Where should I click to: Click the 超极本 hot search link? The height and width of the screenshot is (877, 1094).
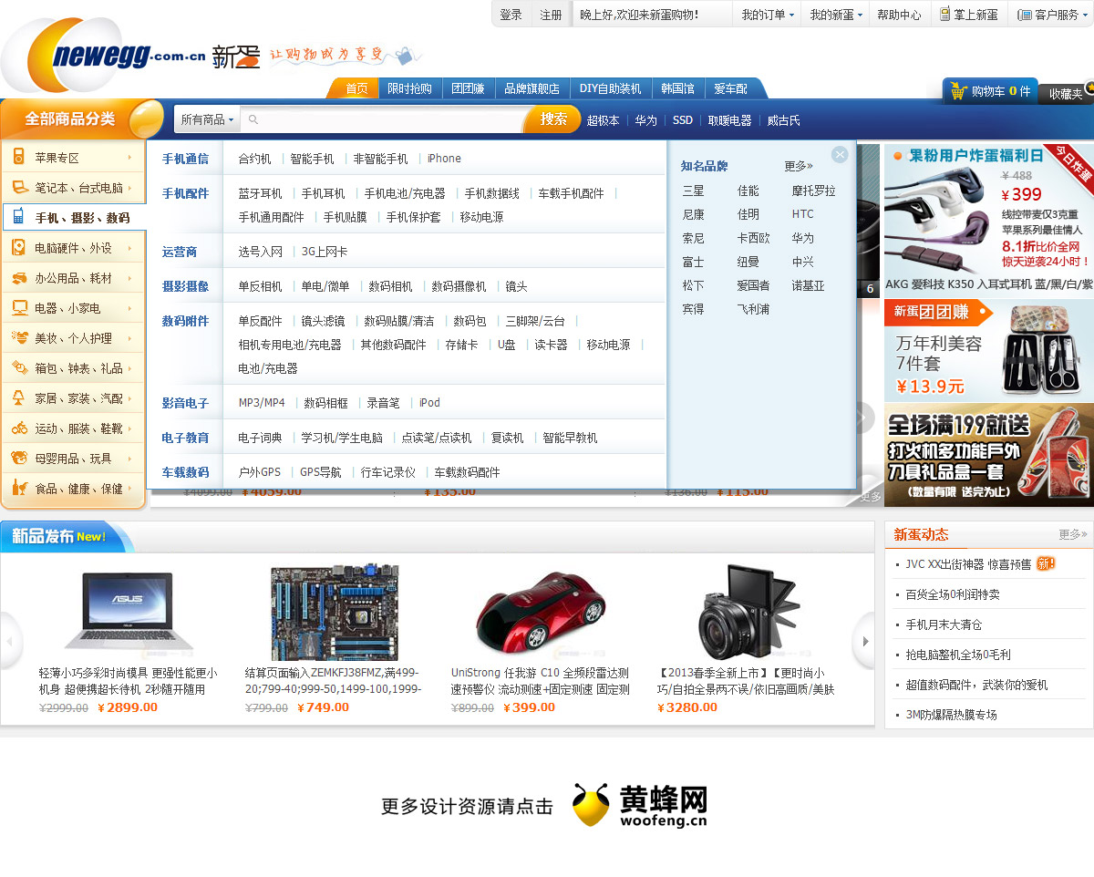603,120
